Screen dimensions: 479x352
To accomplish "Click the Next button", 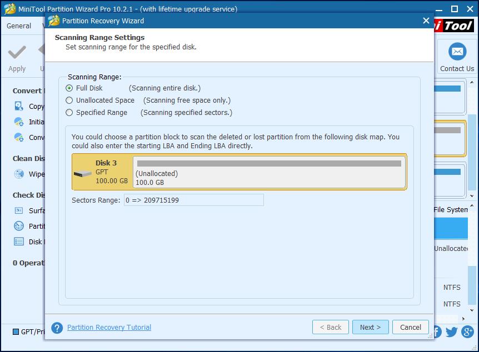I will (x=370, y=327).
